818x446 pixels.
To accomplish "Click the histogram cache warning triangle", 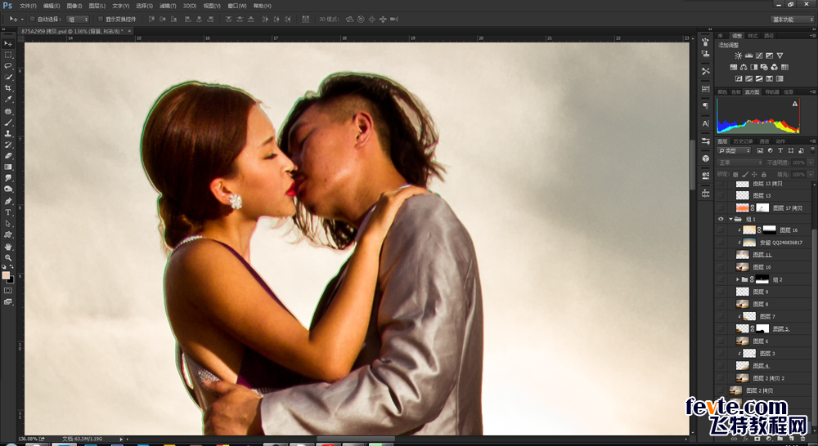I will [795, 104].
